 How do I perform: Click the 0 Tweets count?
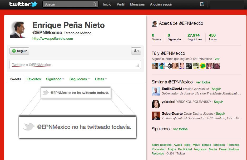(x=156, y=37)
